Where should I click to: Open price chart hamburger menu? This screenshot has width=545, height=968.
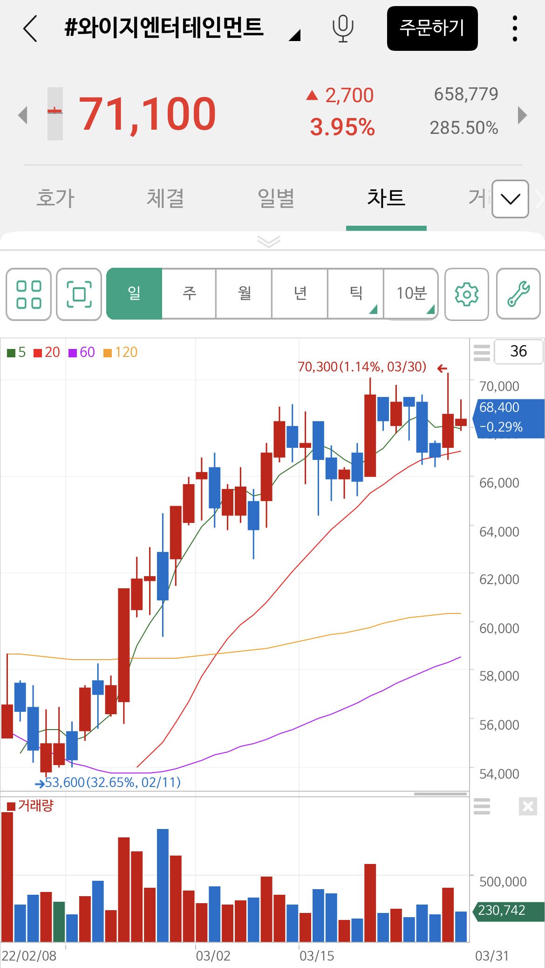click(482, 353)
